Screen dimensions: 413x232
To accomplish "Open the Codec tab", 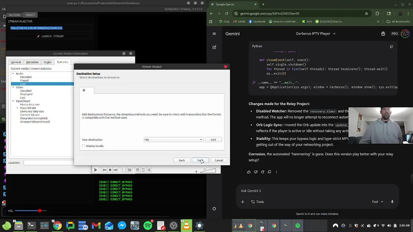I will click(x=47, y=62).
